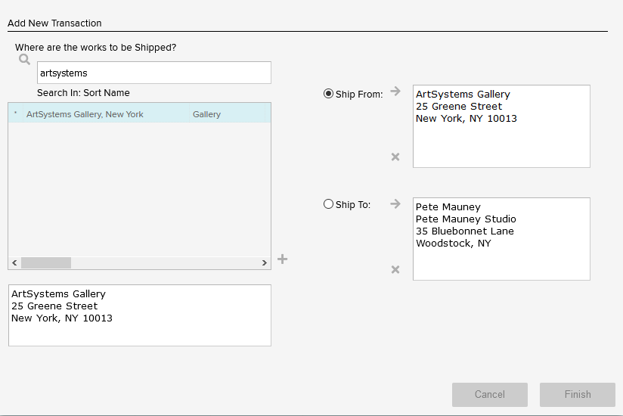The width and height of the screenshot is (623, 416).
Task: Click the horizontal scrollbar thumb in results list
Action: 46,263
